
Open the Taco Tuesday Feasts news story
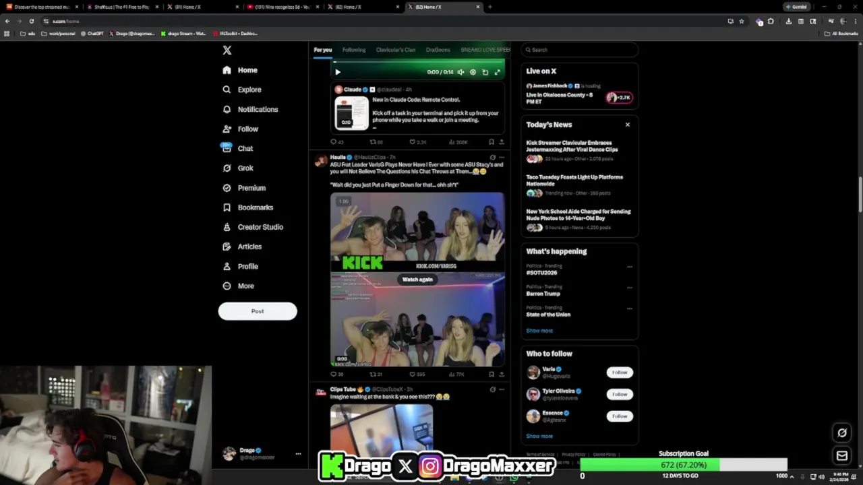pyautogui.click(x=579, y=186)
